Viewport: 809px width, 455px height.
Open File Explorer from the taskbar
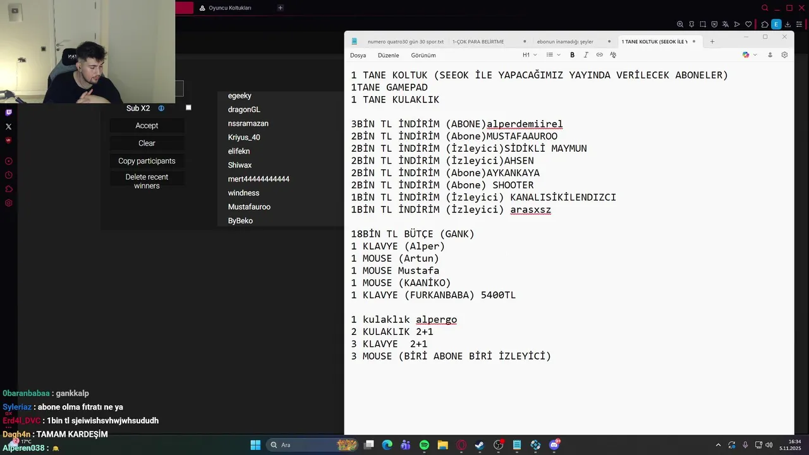pos(442,445)
